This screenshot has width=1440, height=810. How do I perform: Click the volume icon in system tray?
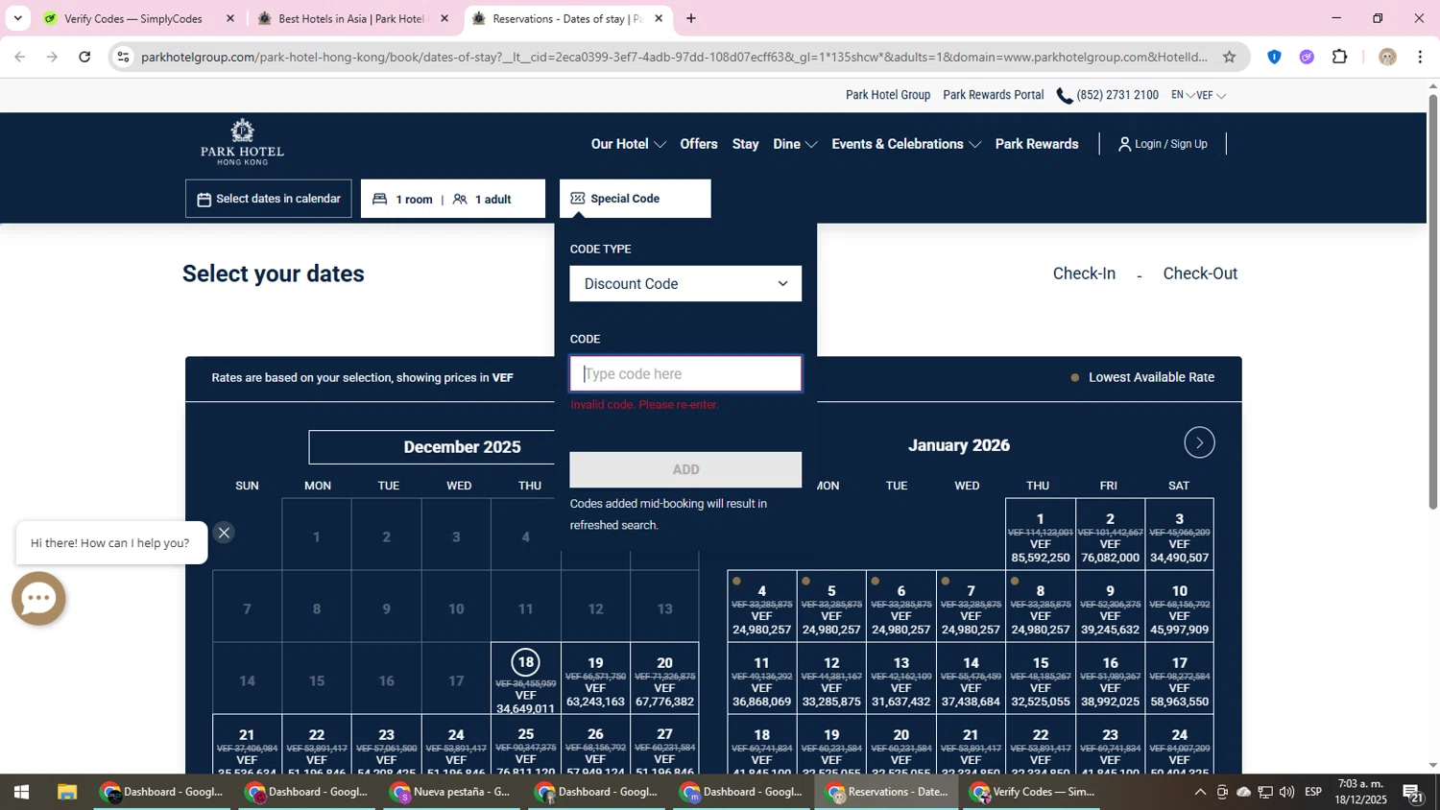click(x=1286, y=792)
